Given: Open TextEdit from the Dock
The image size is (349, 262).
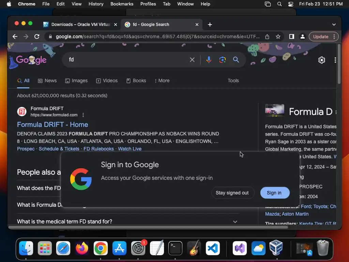Looking at the screenshot, I should point(157,248).
